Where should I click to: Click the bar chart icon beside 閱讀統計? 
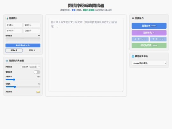[x=7, y=18]
